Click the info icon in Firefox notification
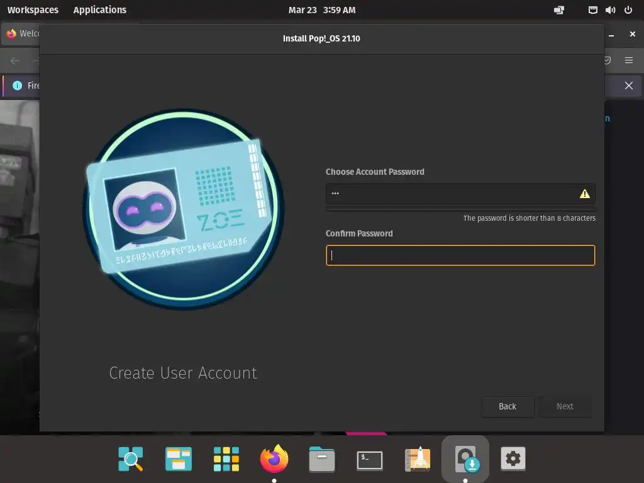Screen dimensions: 644x483 17,86
